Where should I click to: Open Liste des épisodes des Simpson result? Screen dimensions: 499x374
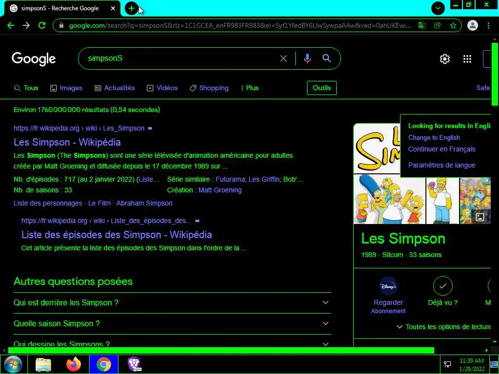[116, 235]
